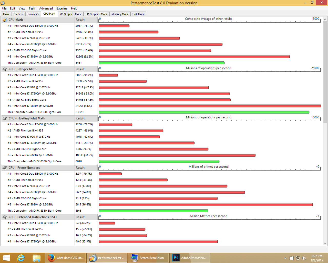Click the SSE result '40.0 (13.9%)'

[83, 241]
